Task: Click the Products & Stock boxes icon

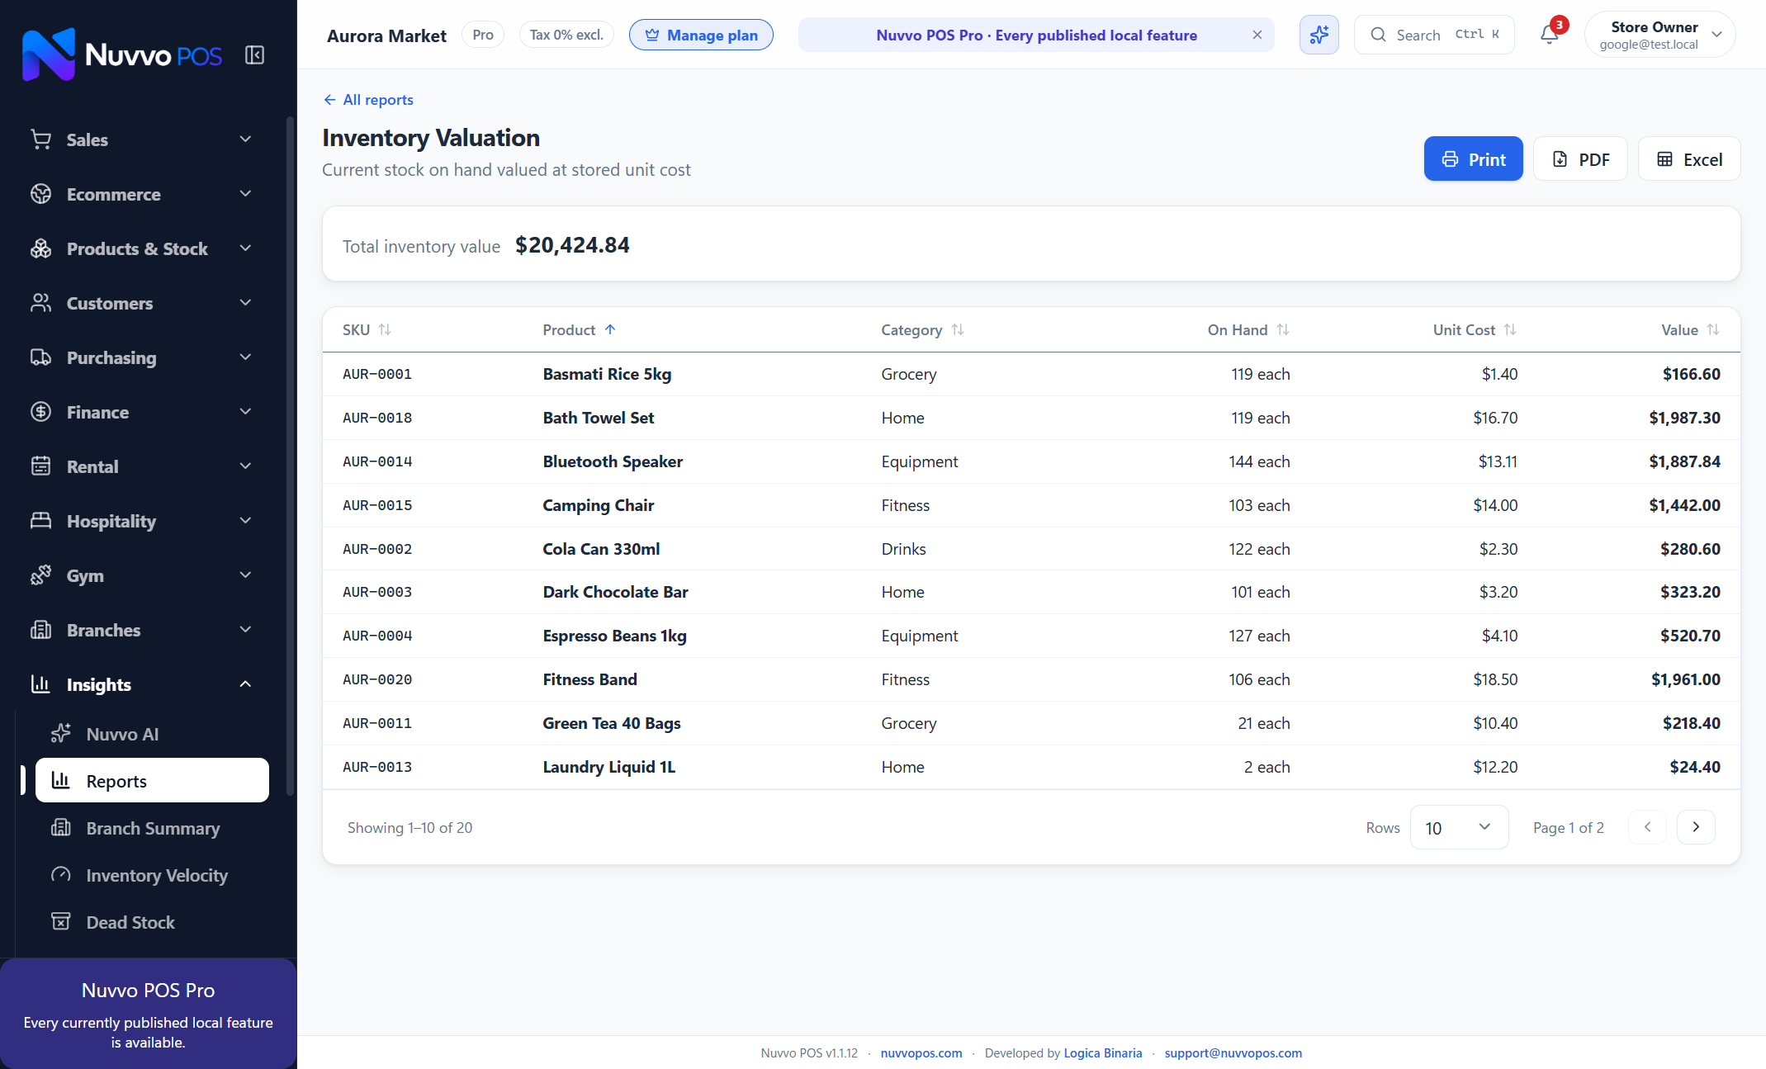Action: (x=40, y=248)
